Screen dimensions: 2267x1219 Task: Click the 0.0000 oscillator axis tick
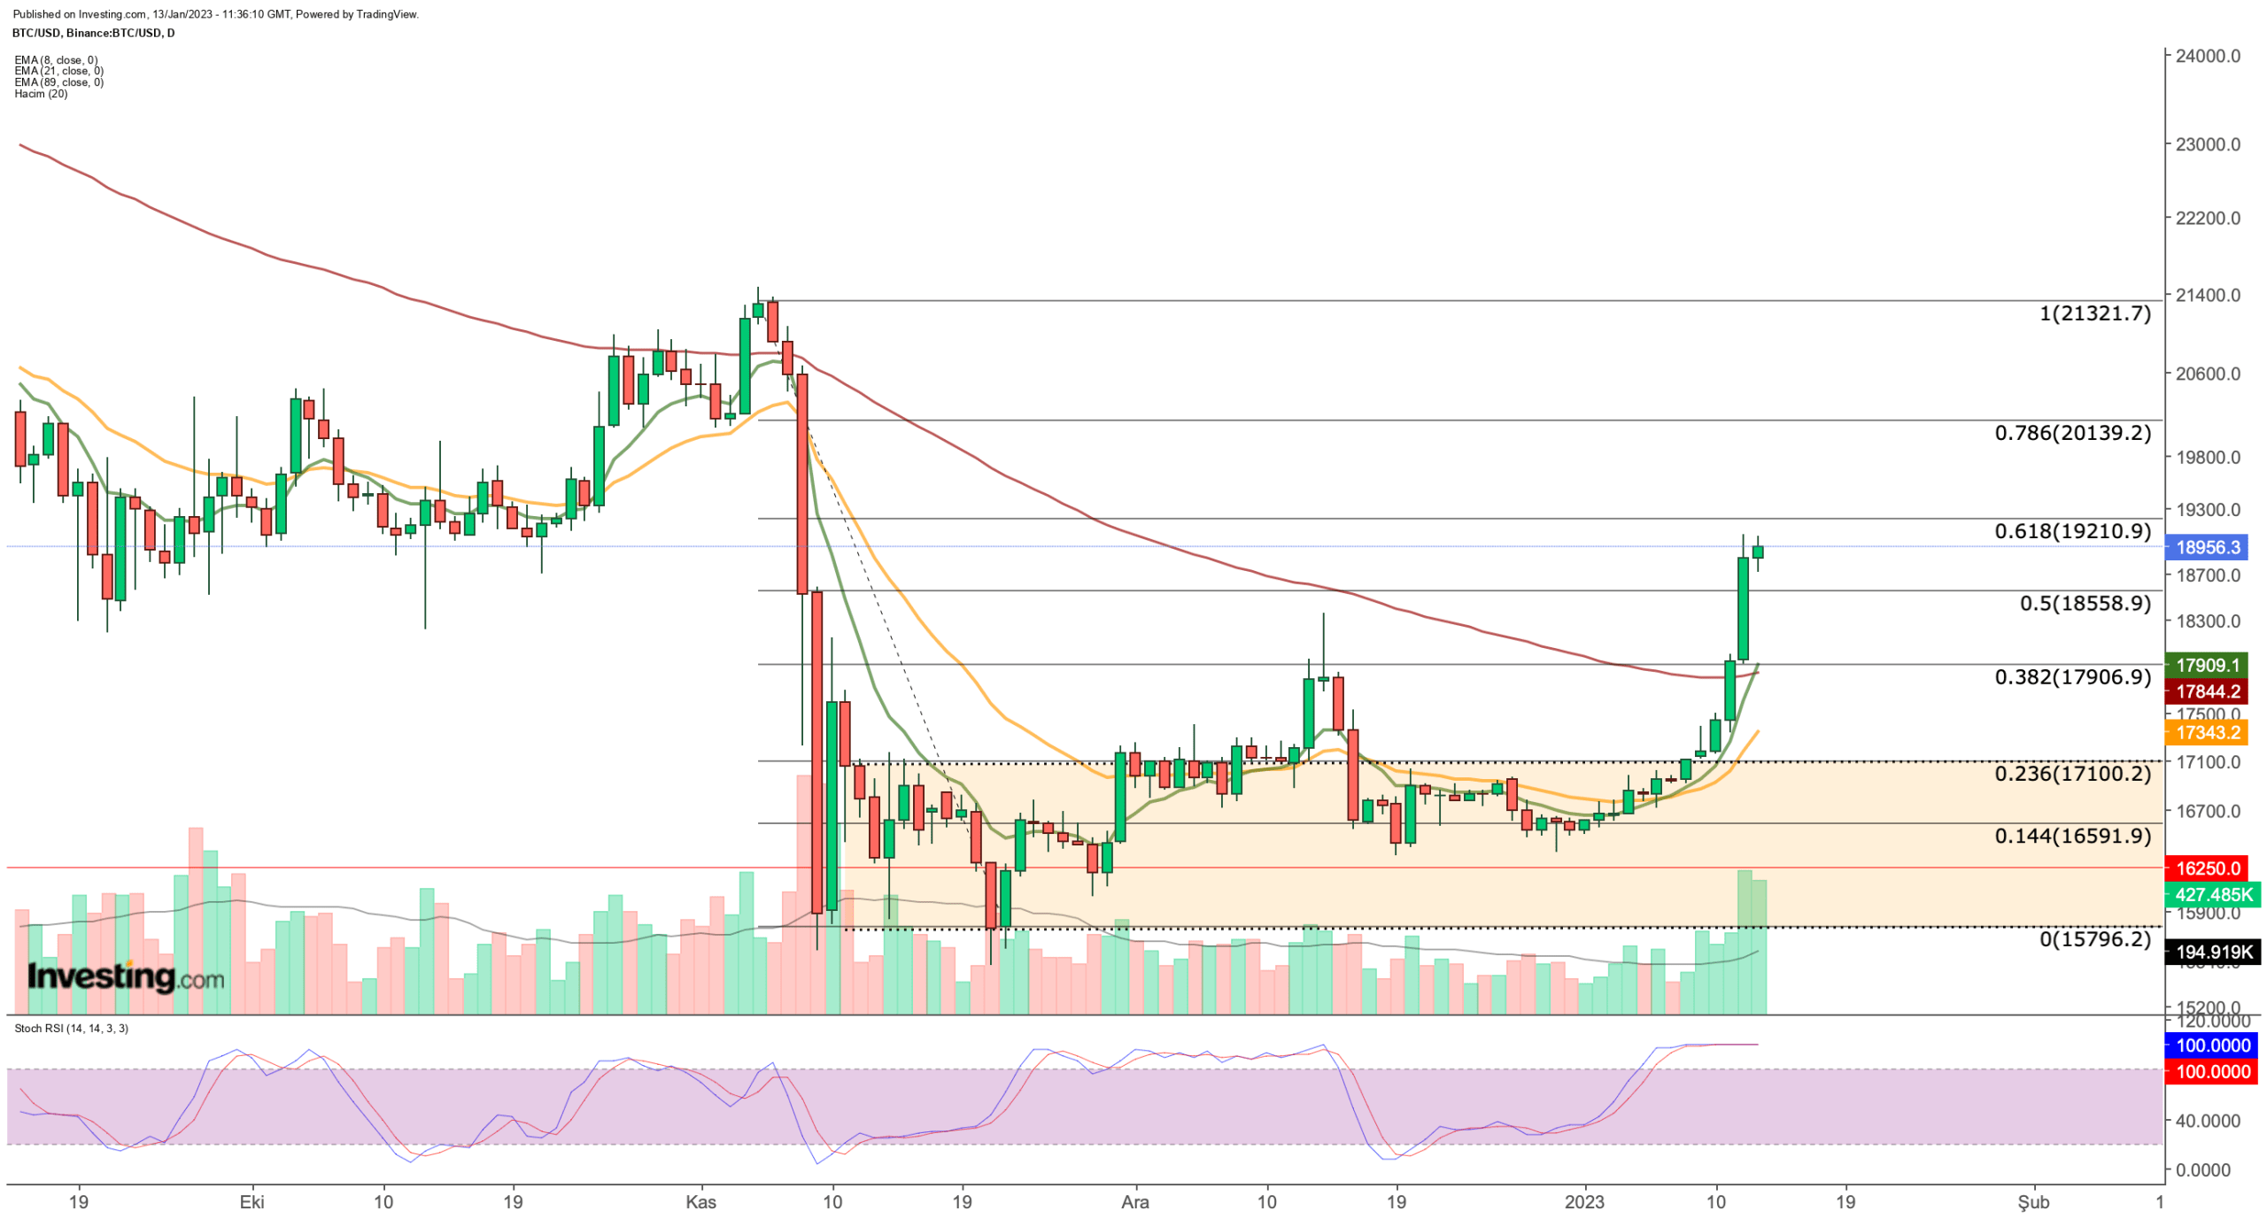click(2203, 1169)
